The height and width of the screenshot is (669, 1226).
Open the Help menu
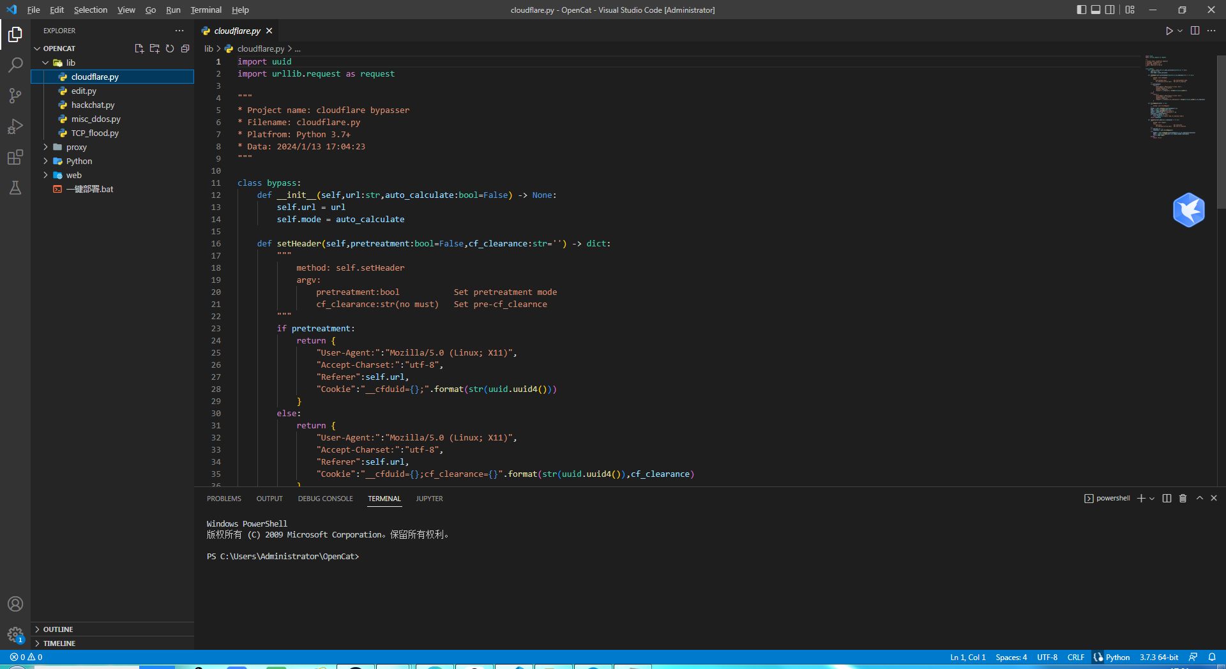tap(240, 10)
